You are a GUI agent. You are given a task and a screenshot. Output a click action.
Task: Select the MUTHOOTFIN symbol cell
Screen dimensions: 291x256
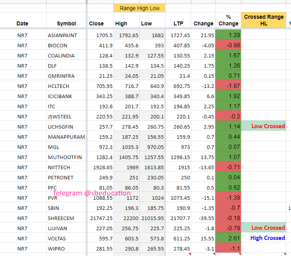tap(66, 157)
